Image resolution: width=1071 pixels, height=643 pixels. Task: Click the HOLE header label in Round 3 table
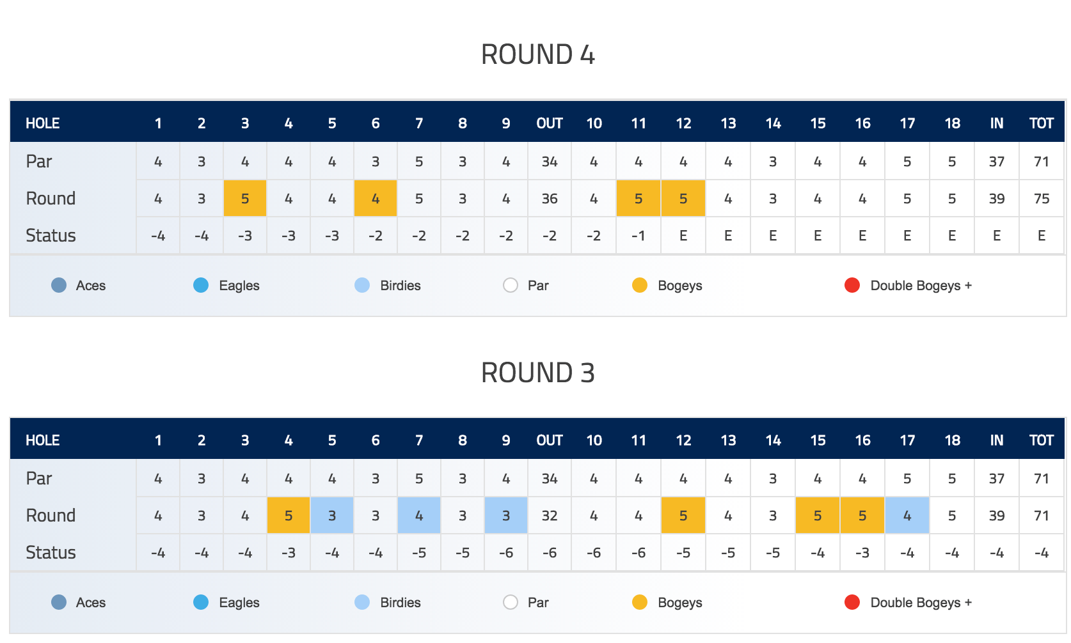pos(43,440)
